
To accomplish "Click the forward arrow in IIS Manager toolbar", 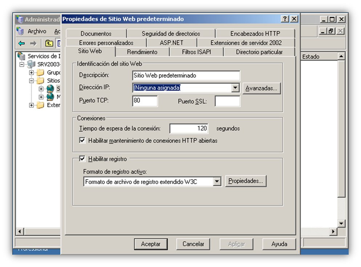I will pyautogui.click(x=33, y=43).
